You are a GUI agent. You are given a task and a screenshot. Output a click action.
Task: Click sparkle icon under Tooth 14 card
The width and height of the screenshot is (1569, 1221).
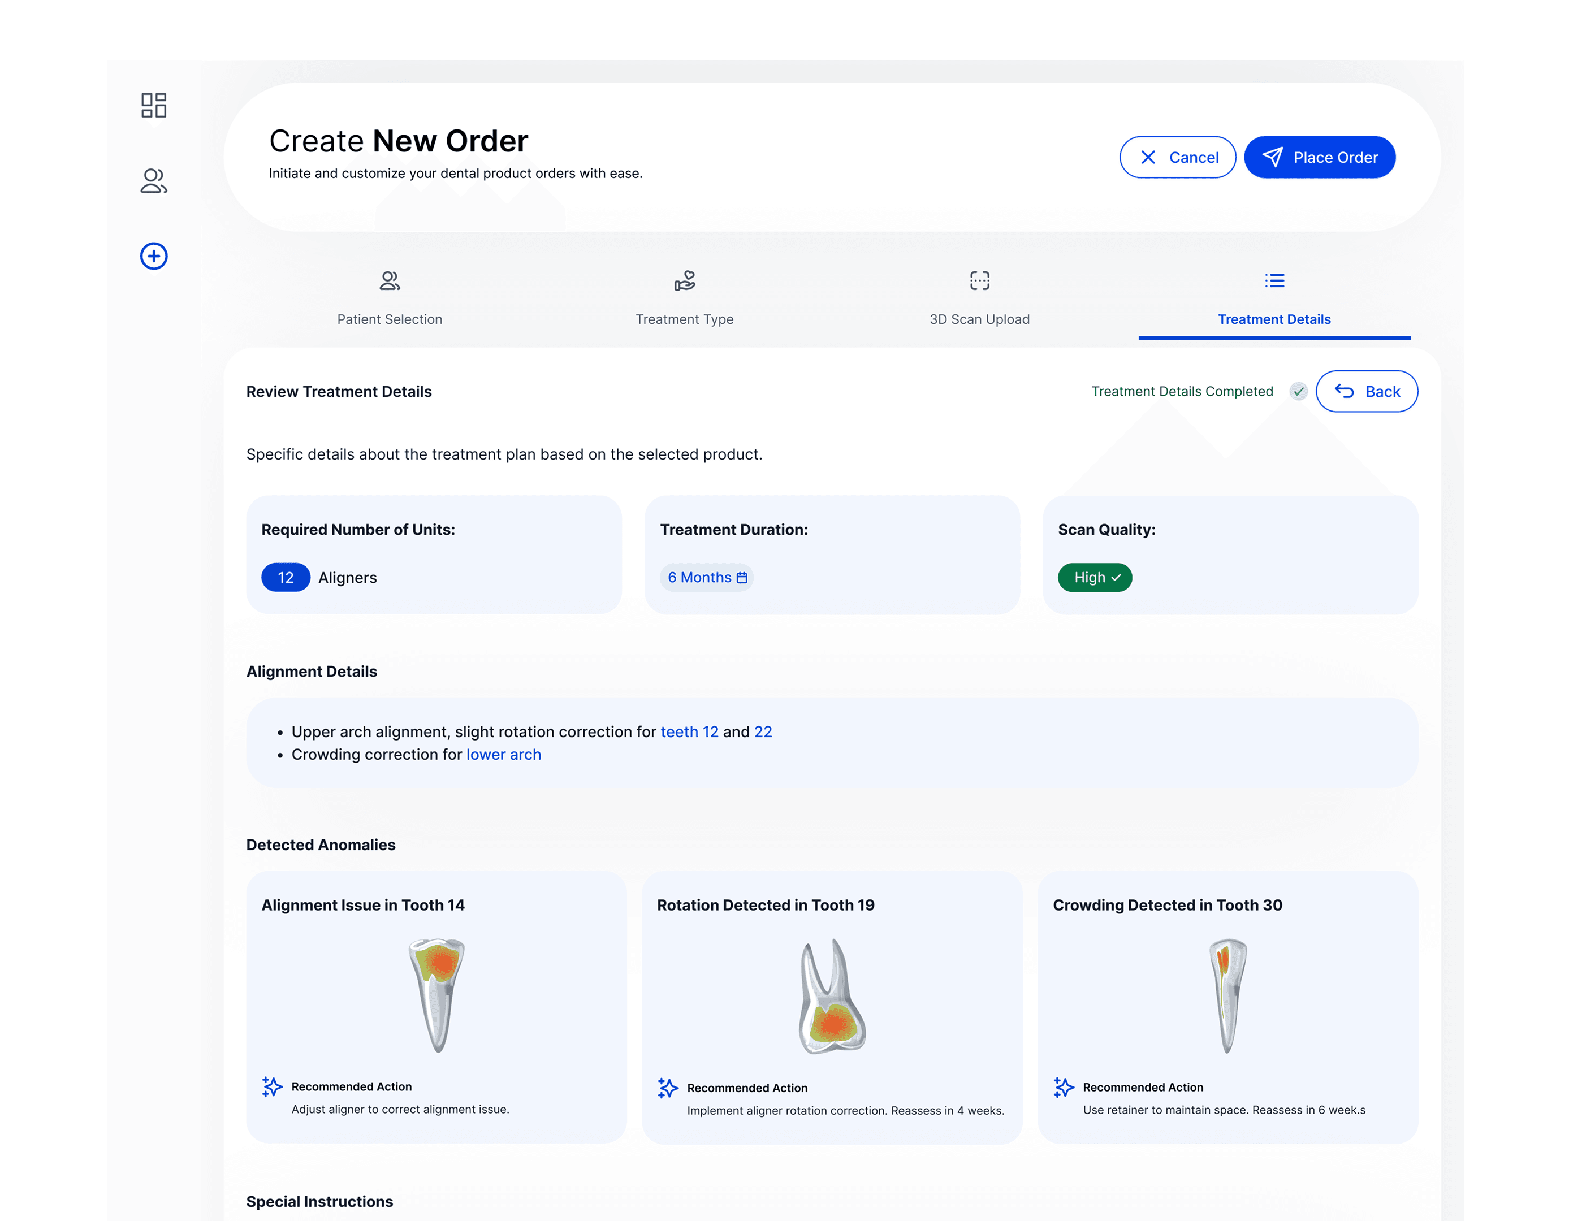273,1086
